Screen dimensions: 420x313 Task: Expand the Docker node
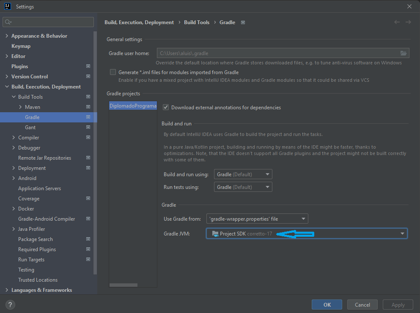tap(14, 209)
